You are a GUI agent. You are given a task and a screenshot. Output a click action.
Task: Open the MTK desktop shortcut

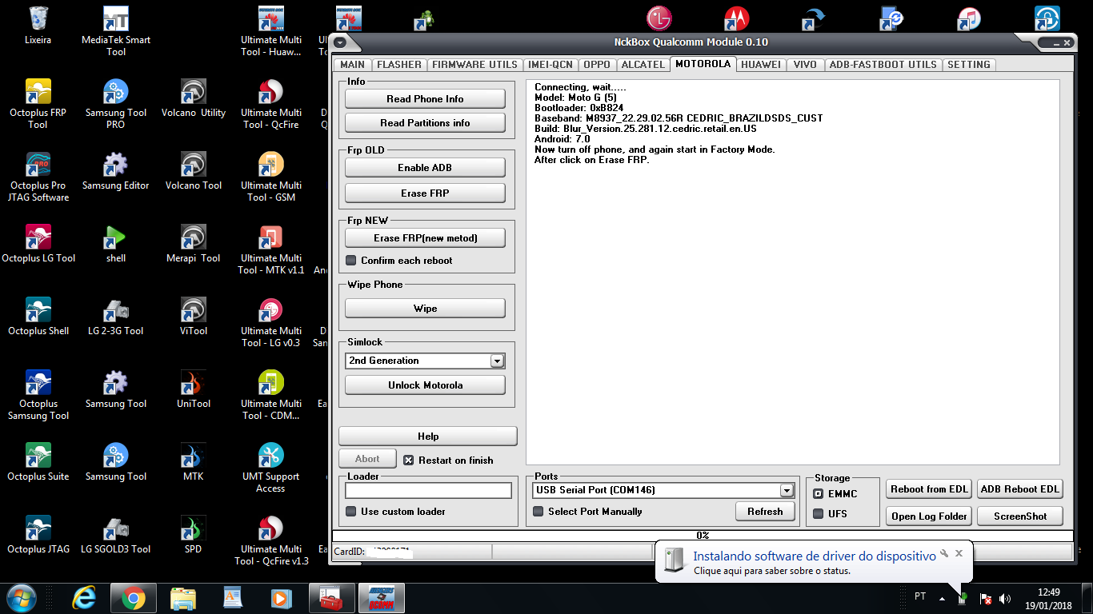(193, 462)
